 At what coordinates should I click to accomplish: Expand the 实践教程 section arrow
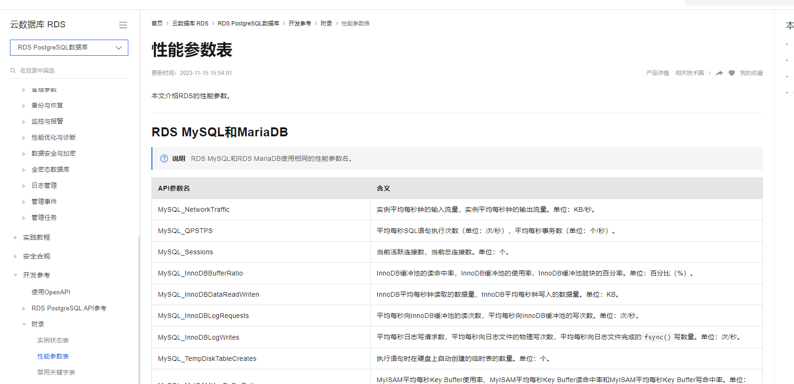point(16,238)
